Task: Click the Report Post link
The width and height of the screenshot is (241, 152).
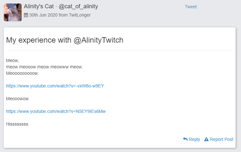Action: tap(222, 139)
